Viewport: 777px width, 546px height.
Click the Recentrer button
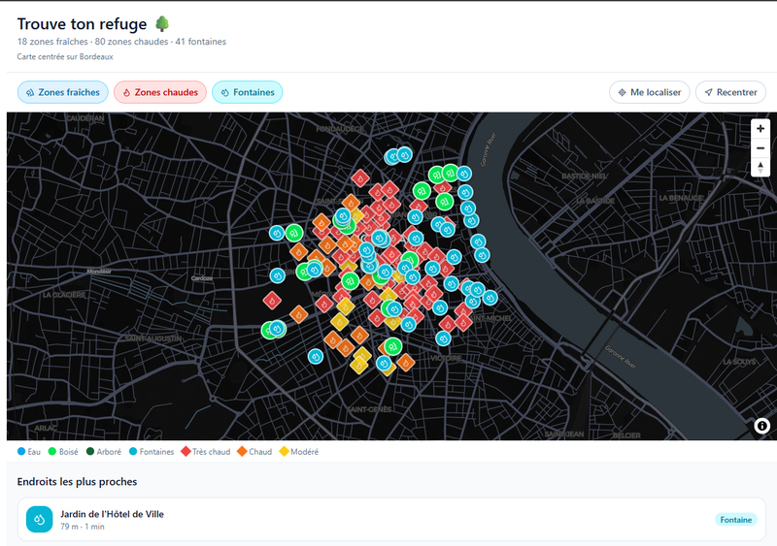tap(730, 92)
